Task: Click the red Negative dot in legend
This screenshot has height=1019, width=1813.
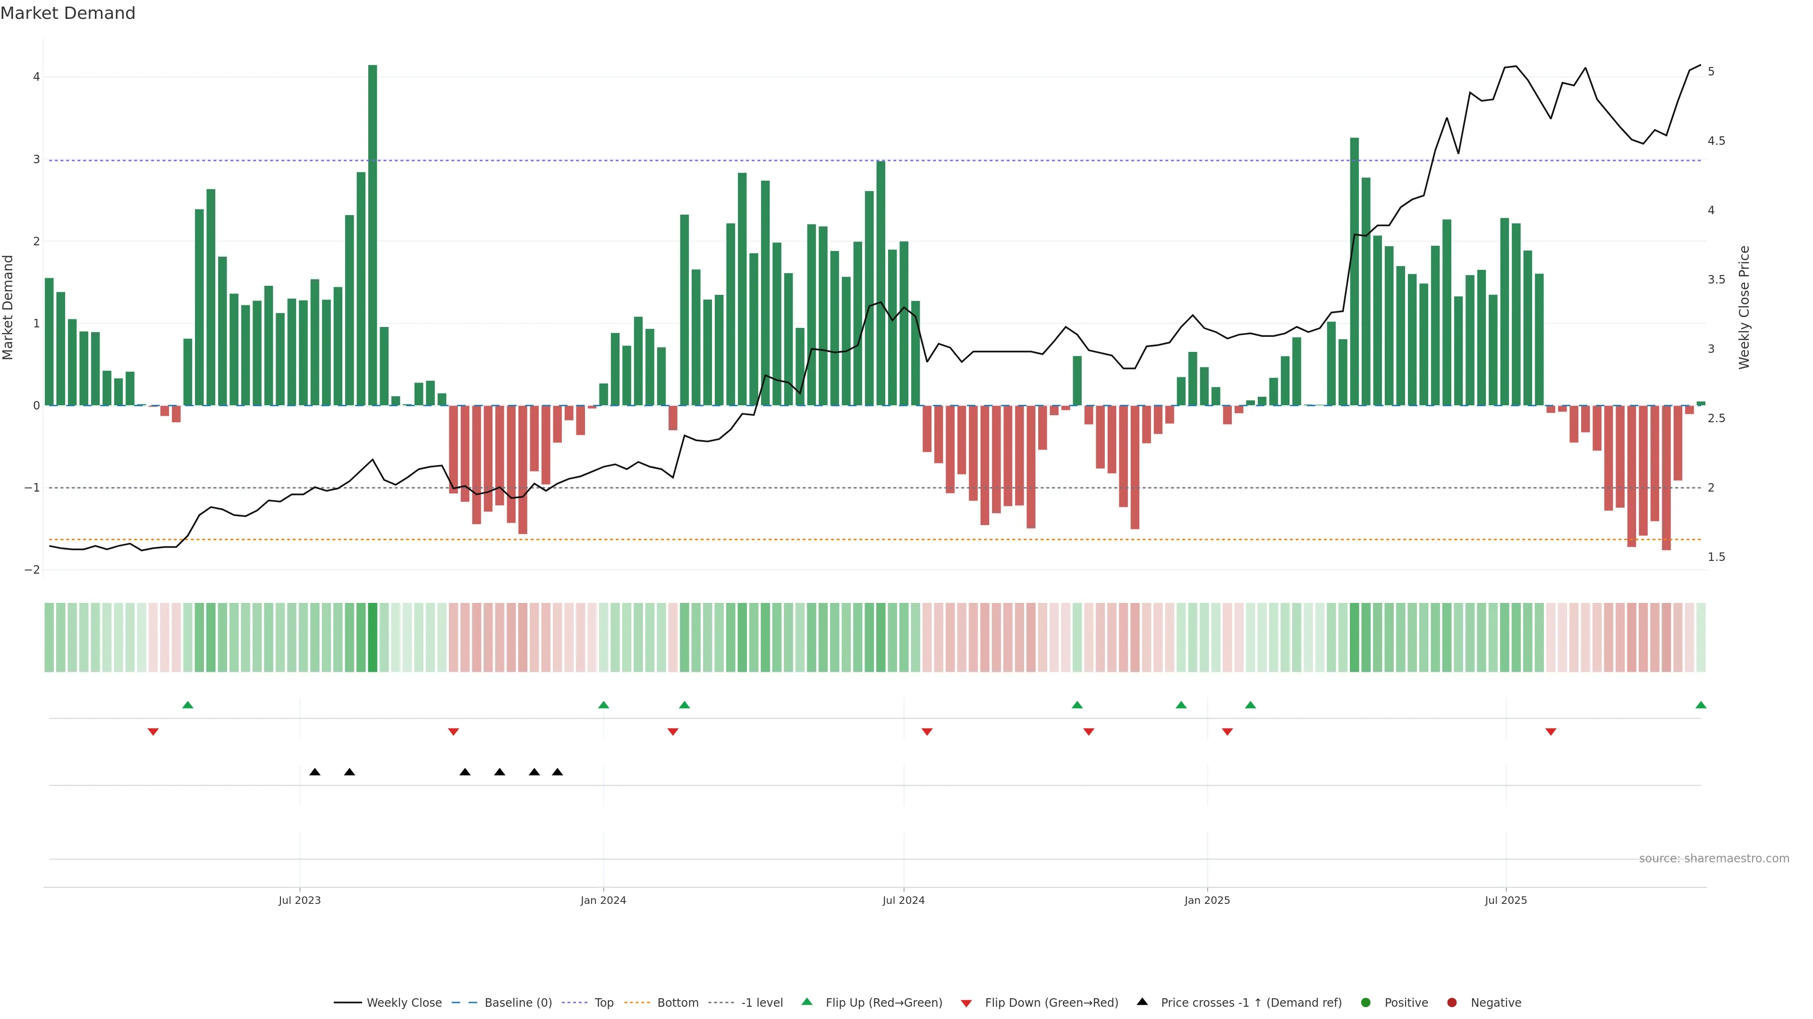Action: coord(1452,1002)
